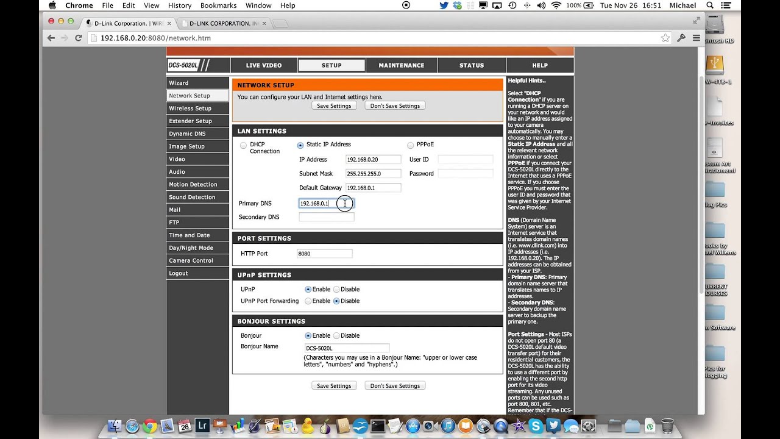
Task: Open Lightroom from the Dock
Action: coord(203,426)
